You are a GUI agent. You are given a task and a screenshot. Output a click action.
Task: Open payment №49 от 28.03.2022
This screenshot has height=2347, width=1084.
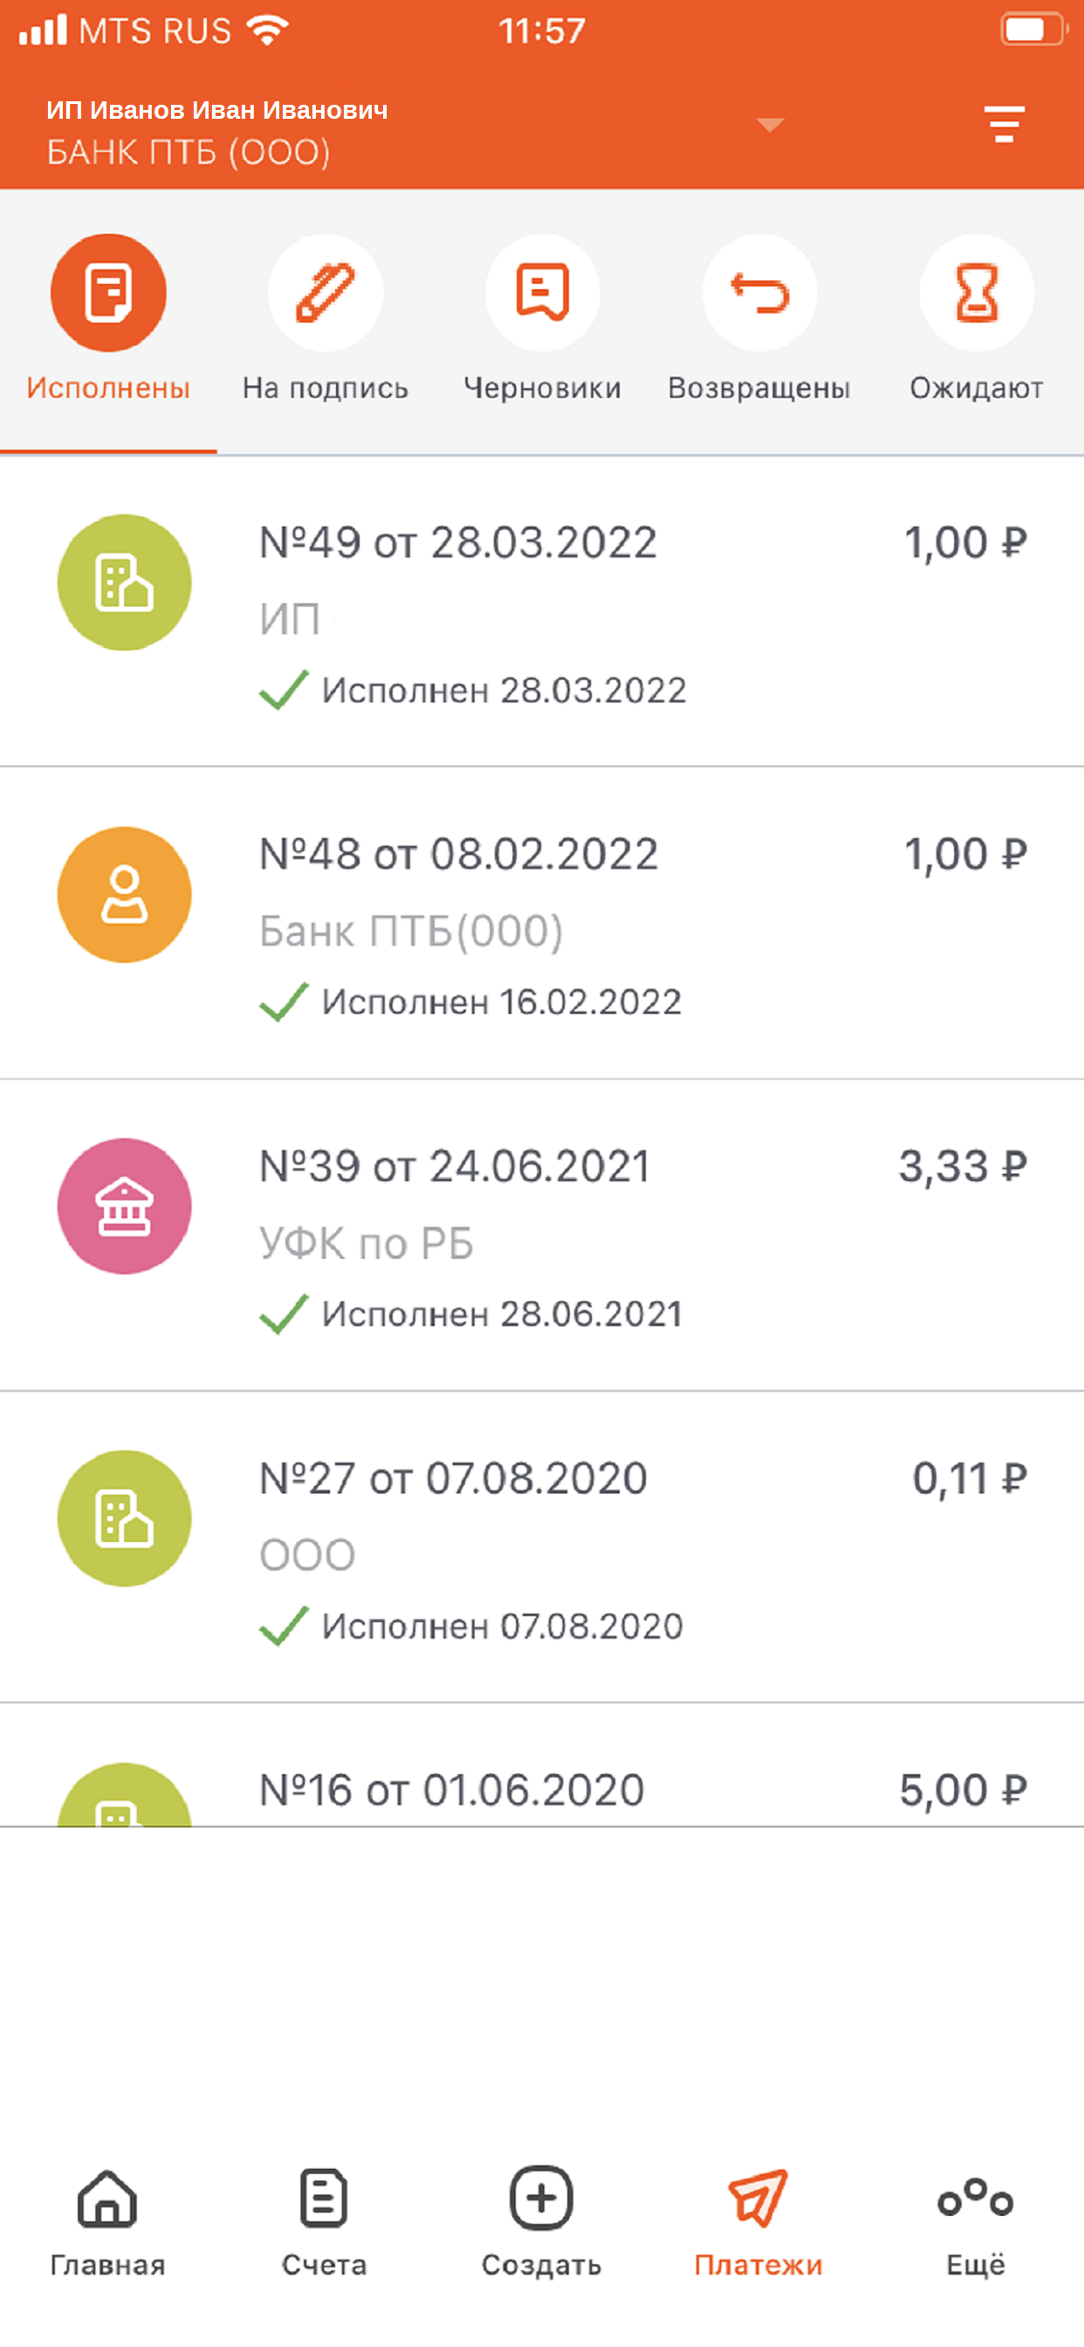click(x=542, y=611)
